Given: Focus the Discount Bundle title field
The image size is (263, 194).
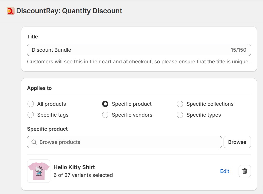Looking at the screenshot, I should point(125,50).
